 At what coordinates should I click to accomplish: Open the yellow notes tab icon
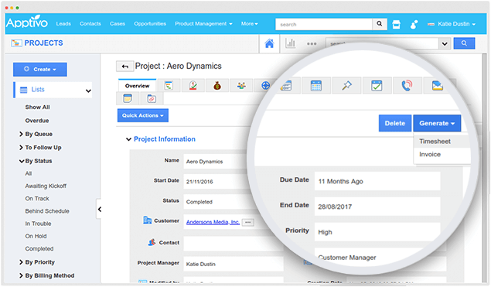tap(128, 99)
